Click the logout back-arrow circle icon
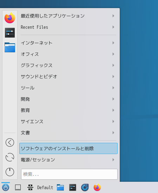This screenshot has height=193, width=158. coord(10,142)
